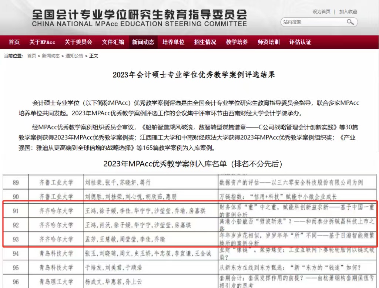379x288 pixels.
Task: Select the 新闻动态 navigation tab
Action: tap(143, 42)
